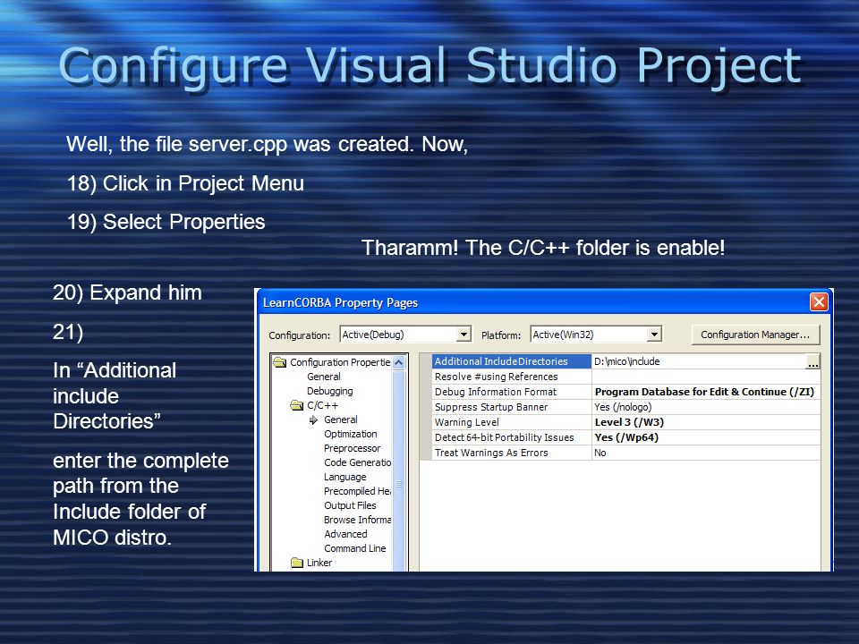Select Browse Information page in tree
The image size is (859, 644).
pos(357,520)
